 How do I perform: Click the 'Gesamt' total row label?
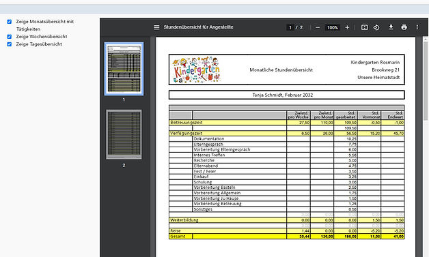pos(178,237)
